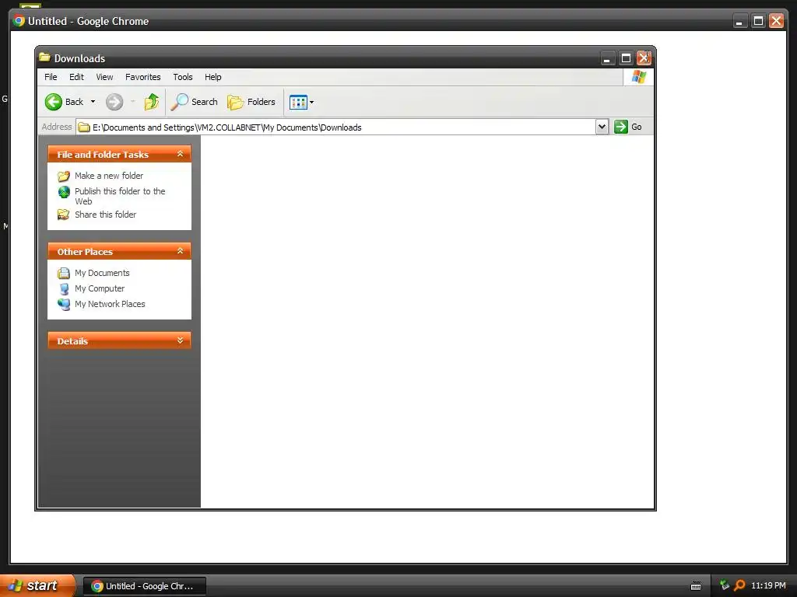Click the network connection tray icon
797x597 pixels.
725,585
